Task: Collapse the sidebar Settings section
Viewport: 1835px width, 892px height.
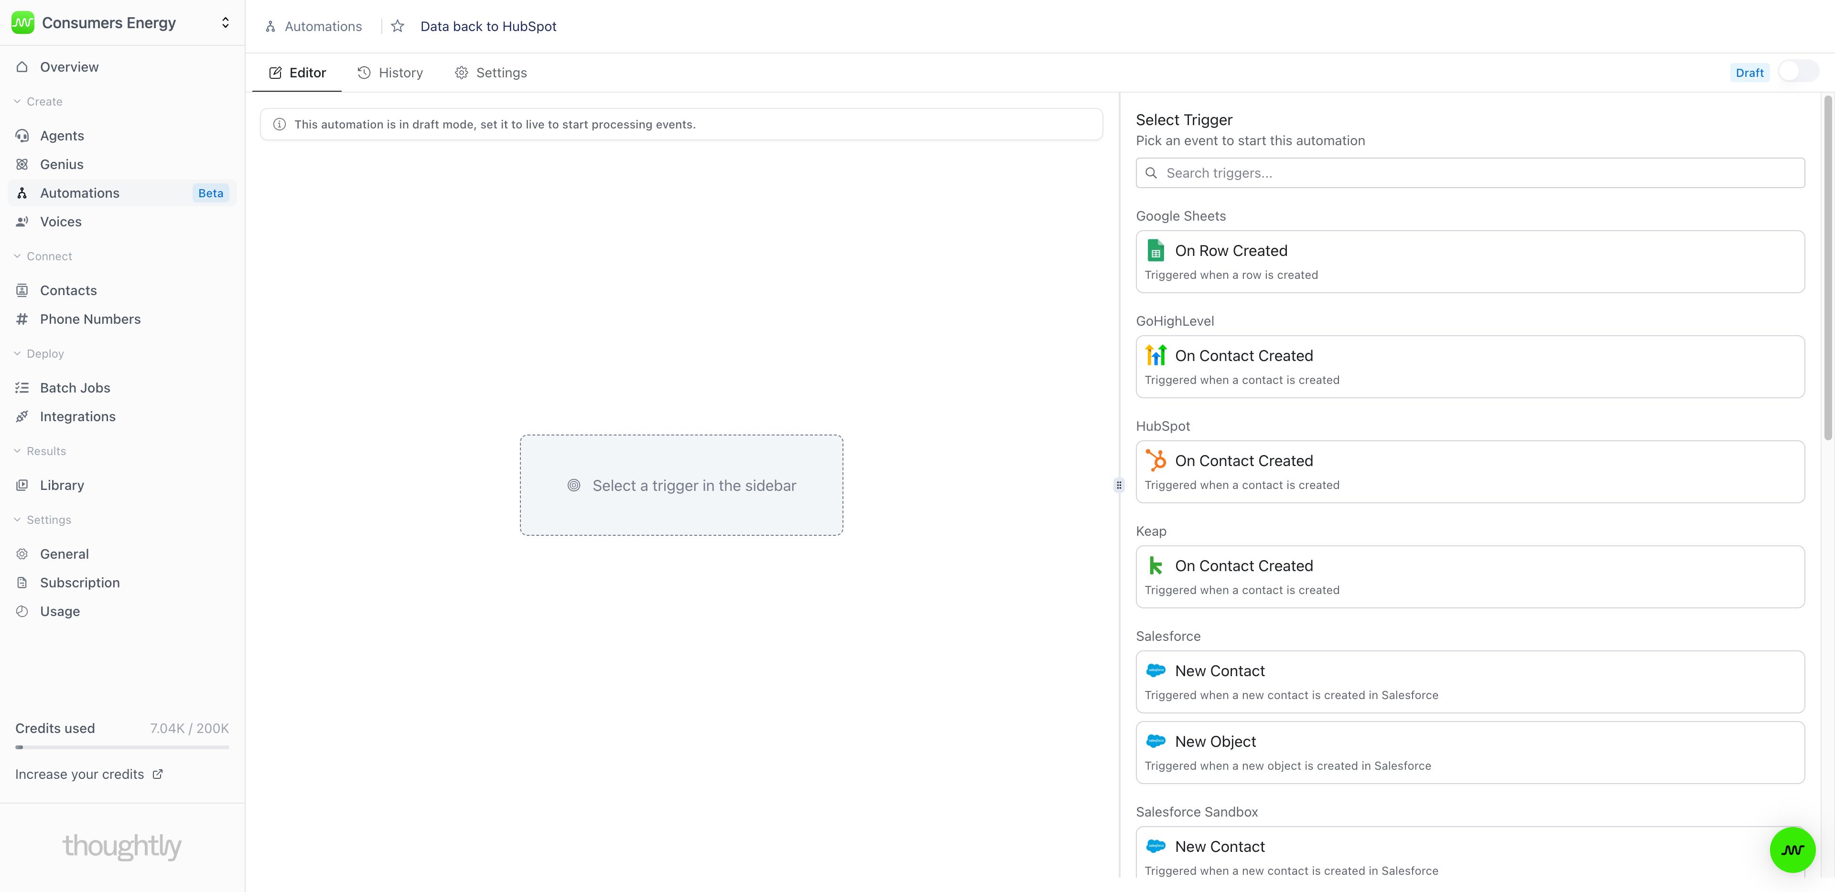Action: point(43,520)
